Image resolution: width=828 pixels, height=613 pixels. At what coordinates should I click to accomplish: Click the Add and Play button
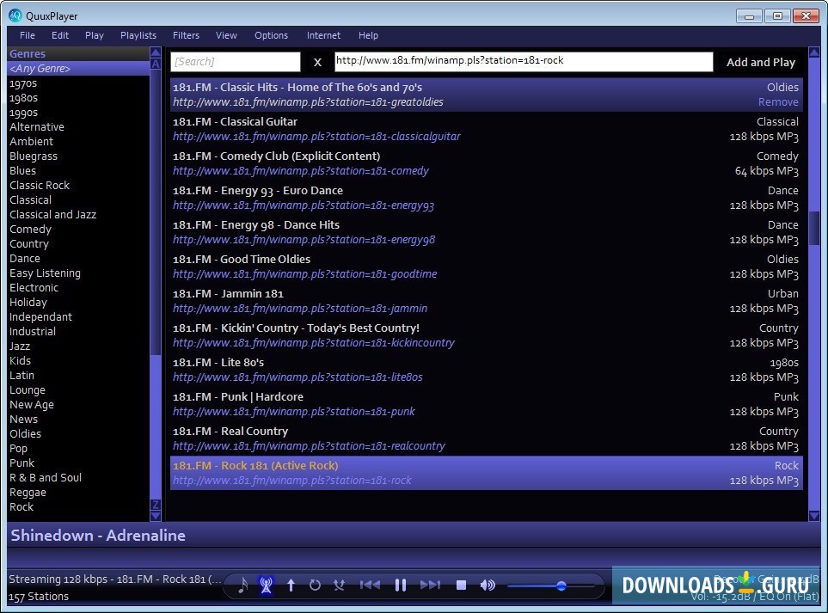pos(760,61)
